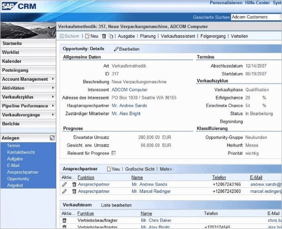Open the Gesicherte Suchen dropdown box

tap(255, 17)
